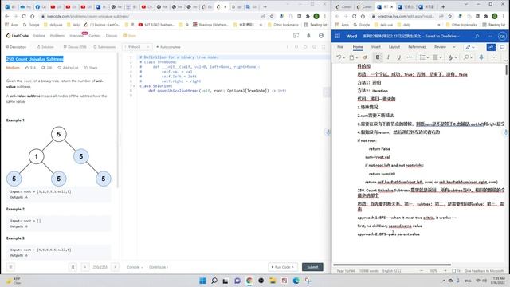Go to previous problem arrow

(85, 267)
